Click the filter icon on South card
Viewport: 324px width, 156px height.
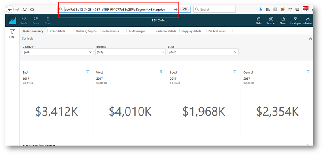pos(235,71)
